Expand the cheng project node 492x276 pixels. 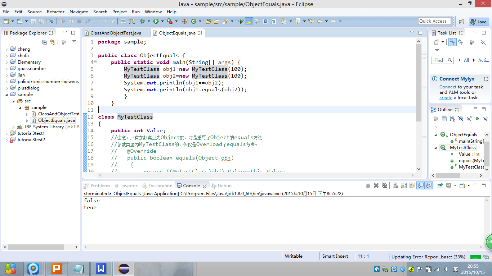coord(7,49)
